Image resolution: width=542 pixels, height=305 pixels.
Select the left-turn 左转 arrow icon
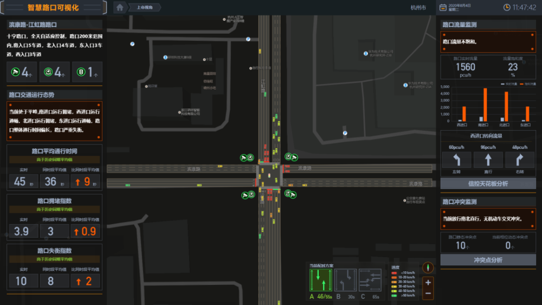pyautogui.click(x=456, y=160)
